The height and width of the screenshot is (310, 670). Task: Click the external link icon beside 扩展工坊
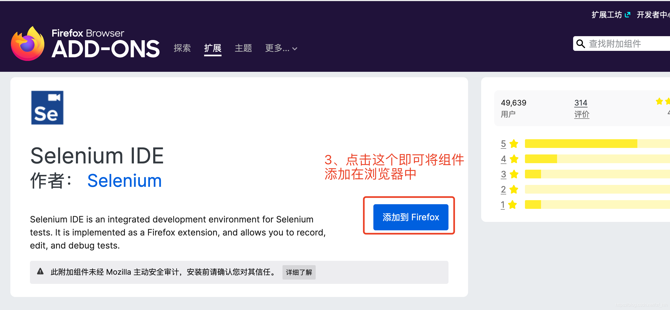627,15
